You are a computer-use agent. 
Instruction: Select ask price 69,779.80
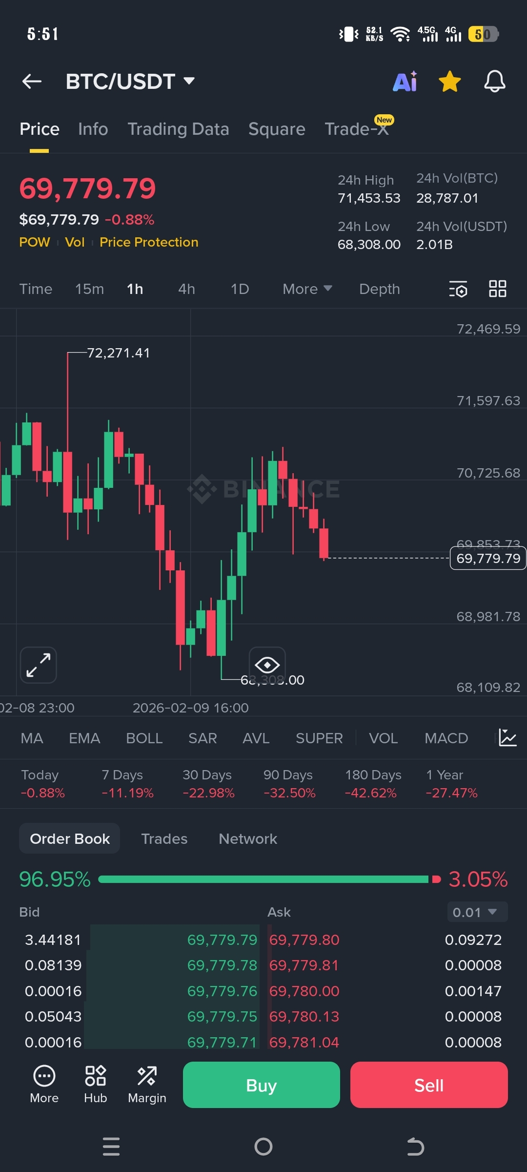(304, 940)
